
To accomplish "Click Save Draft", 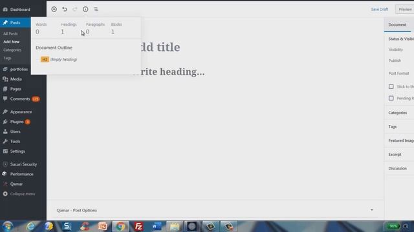I will pos(380,9).
